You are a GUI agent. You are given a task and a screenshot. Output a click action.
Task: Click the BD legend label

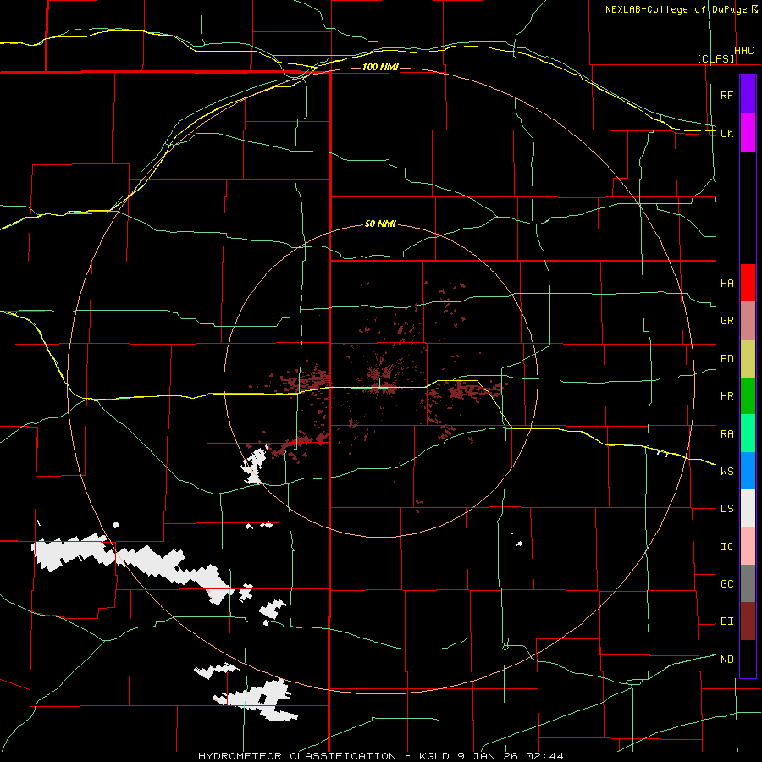(726, 359)
